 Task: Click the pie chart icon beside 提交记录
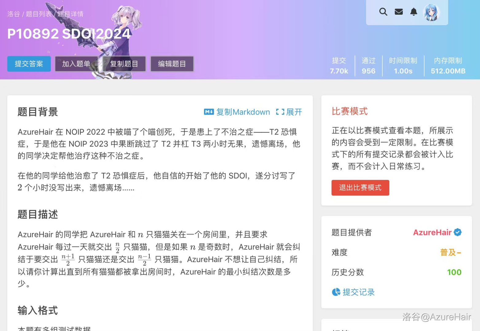(x=336, y=292)
